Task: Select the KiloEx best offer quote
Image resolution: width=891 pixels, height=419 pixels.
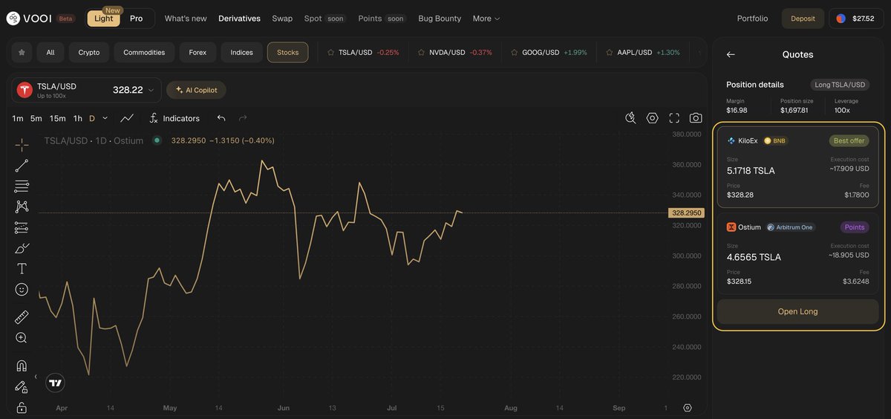Action: [797, 167]
